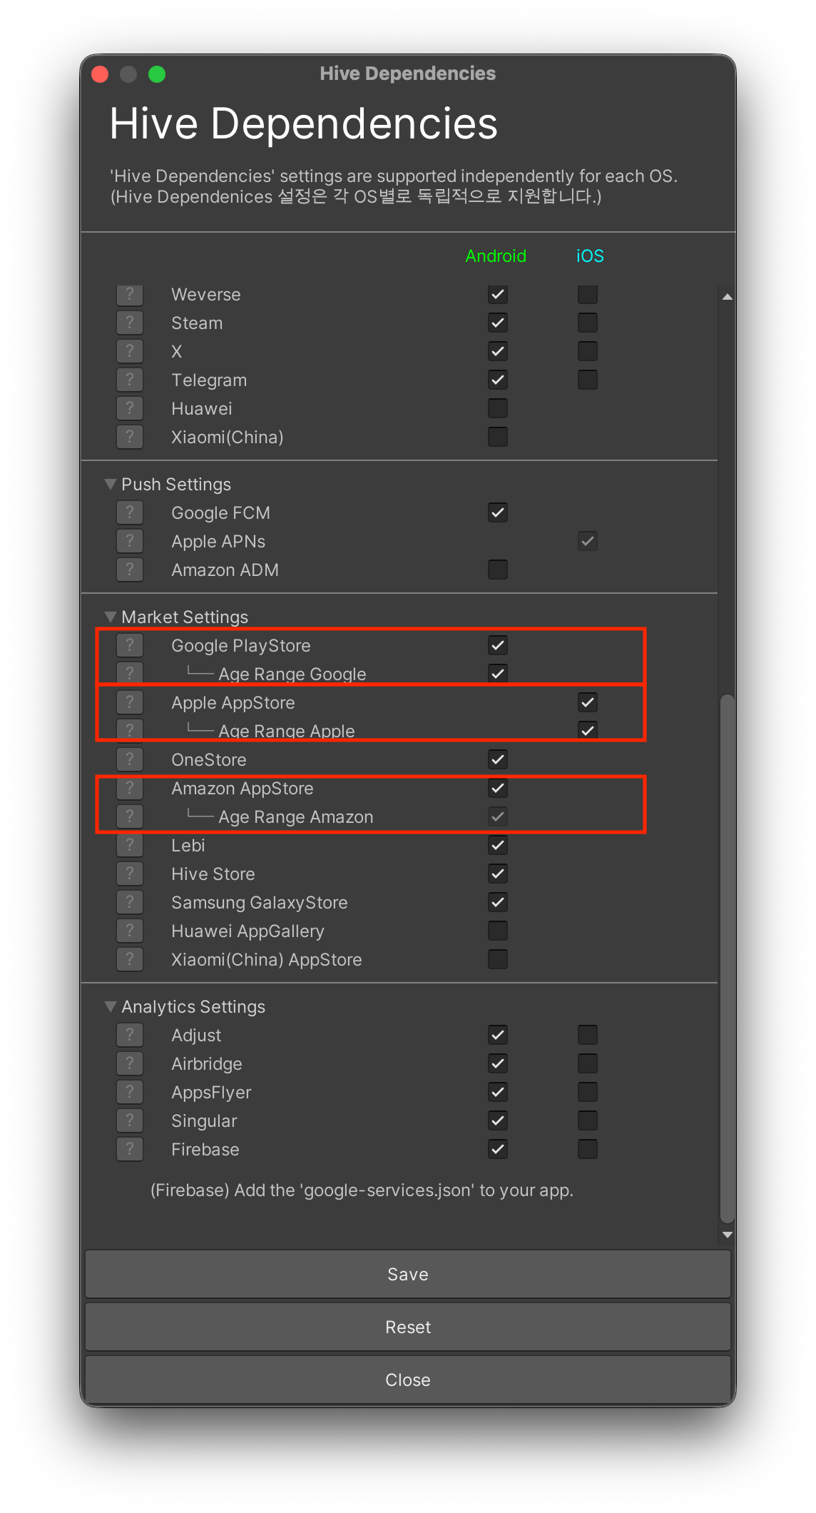Click the help icon beside Telegram
Screen dimensions: 816x1513
(130, 380)
